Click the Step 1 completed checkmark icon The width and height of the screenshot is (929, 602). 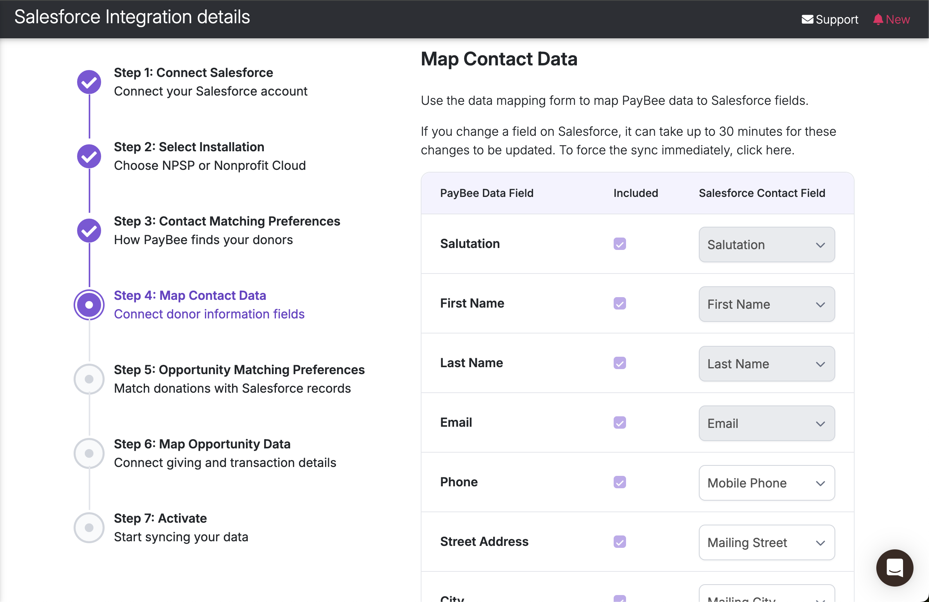(89, 82)
